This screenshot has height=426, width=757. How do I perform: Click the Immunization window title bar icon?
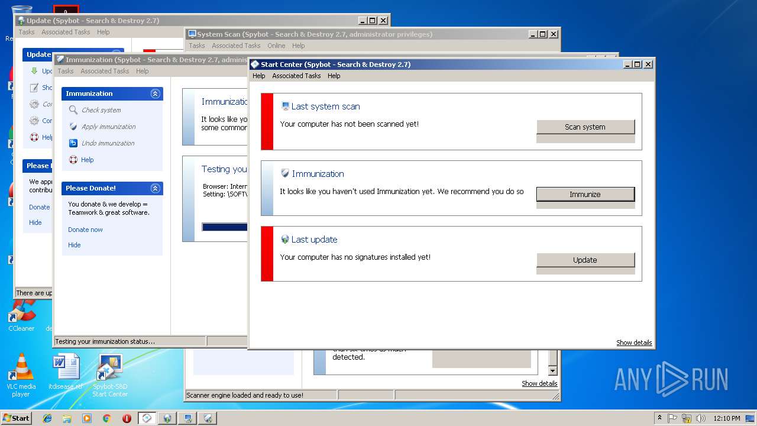[x=60, y=60]
